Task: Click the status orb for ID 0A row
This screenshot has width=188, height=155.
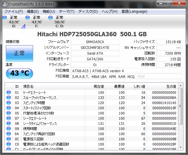Action: [9, 134]
